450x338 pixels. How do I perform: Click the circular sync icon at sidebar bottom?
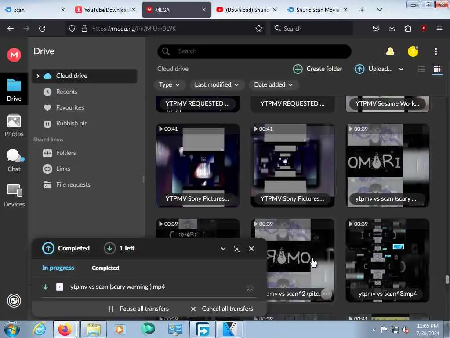[x=14, y=301]
